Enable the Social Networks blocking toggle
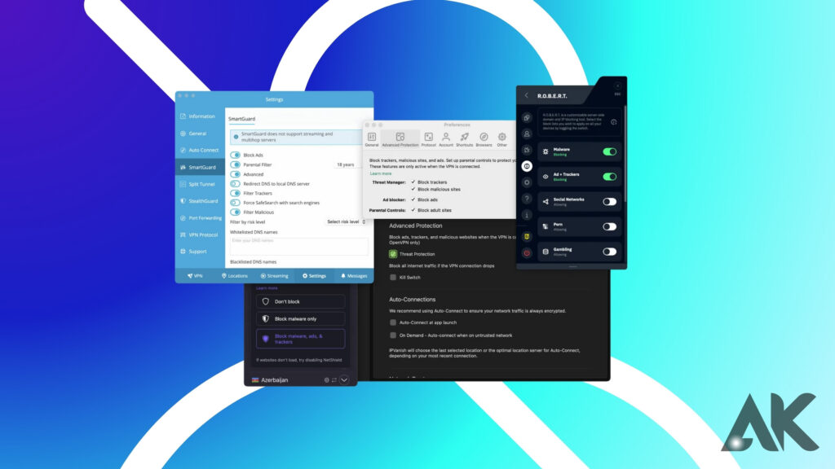Screen dimensions: 835x469 tap(610, 202)
